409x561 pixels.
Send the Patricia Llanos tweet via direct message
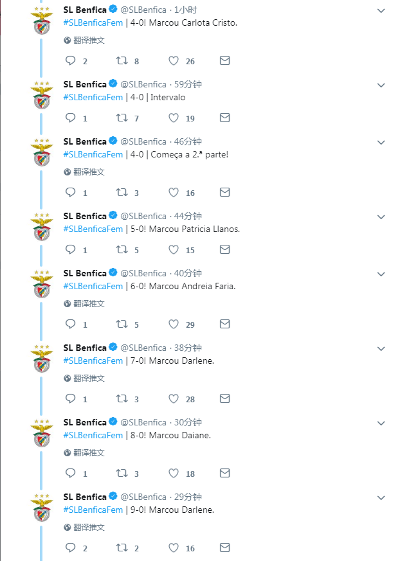(x=224, y=249)
